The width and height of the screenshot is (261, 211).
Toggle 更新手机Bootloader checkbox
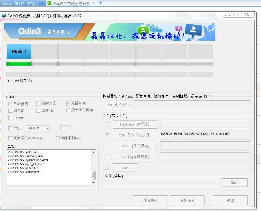coord(10,138)
